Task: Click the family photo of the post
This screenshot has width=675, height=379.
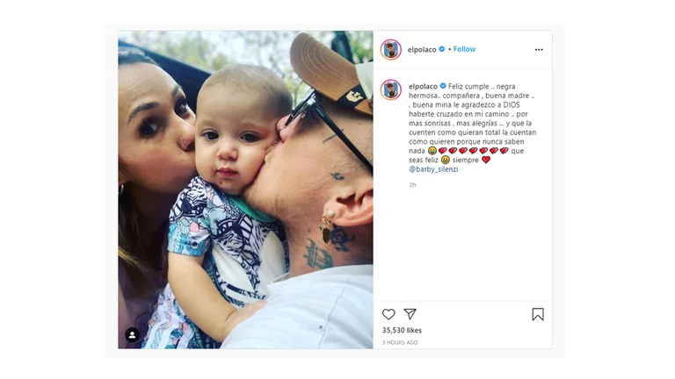Action: pos(245,189)
